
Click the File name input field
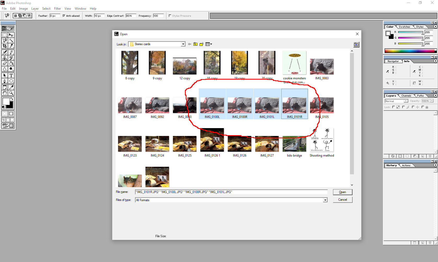coord(231,192)
